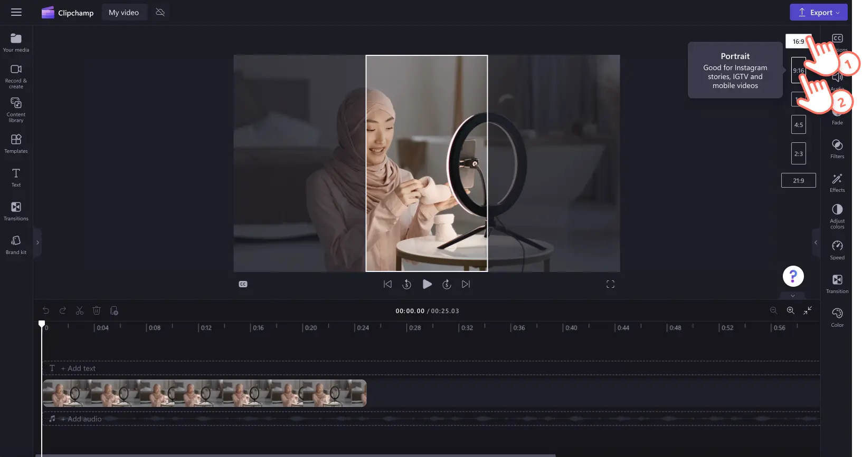This screenshot has width=862, height=457.
Task: Expand the left sidebar panel arrow
Action: 37,242
